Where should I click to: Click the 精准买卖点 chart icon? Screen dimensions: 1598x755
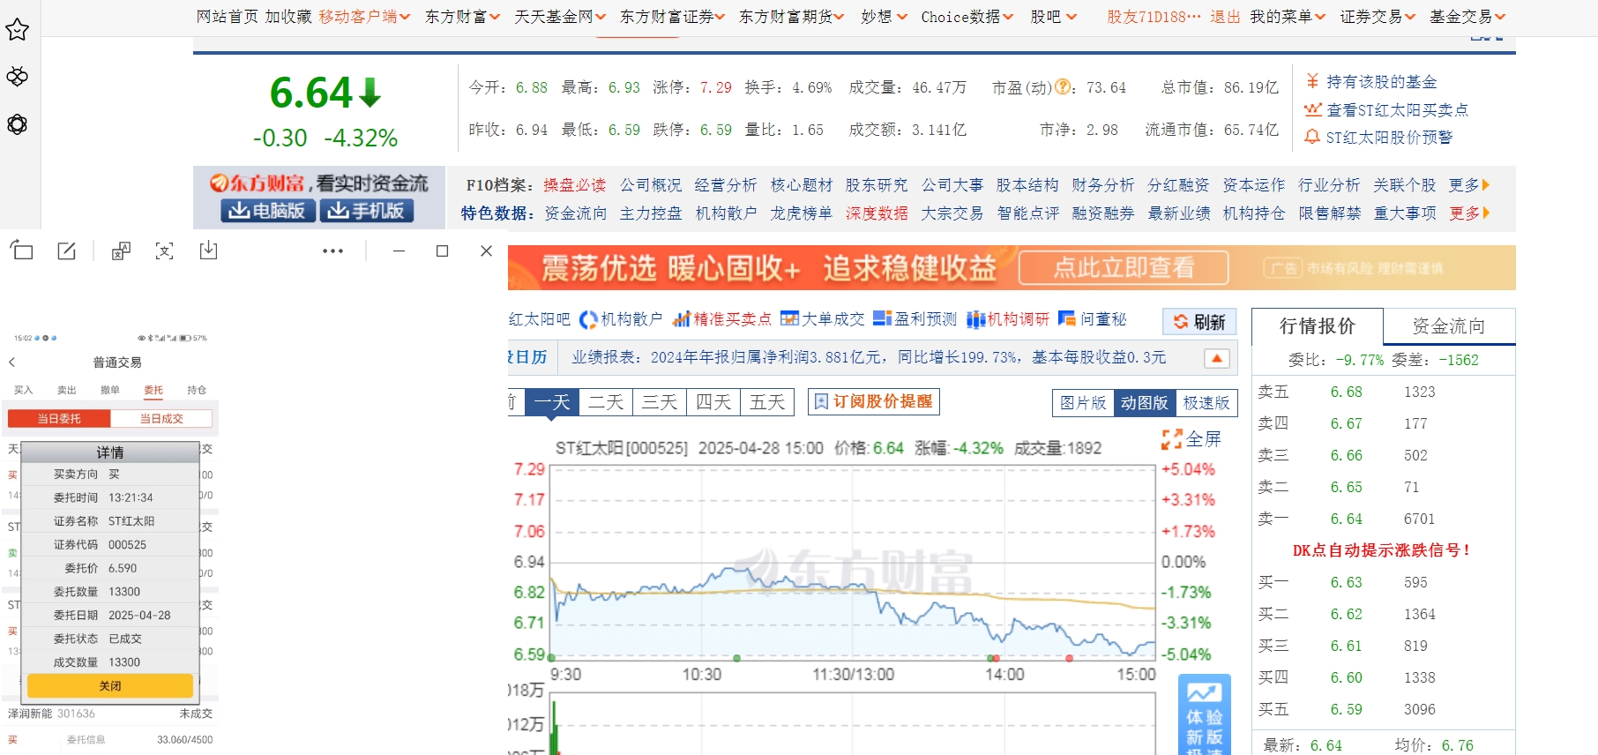tap(681, 319)
